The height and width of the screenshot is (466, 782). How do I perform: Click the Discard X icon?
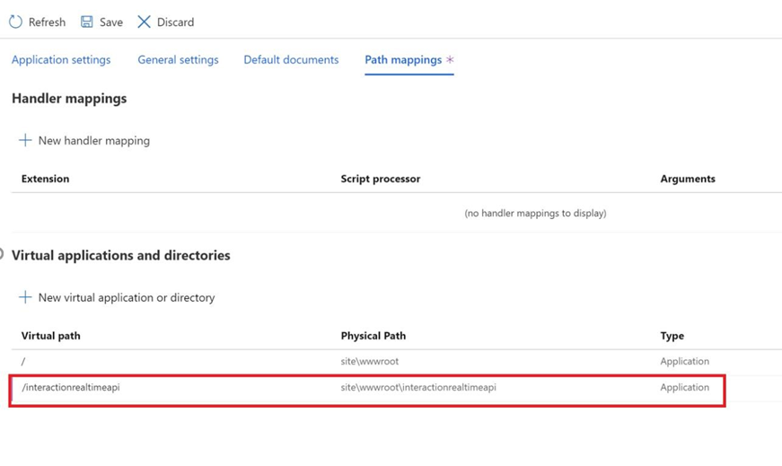tap(144, 22)
